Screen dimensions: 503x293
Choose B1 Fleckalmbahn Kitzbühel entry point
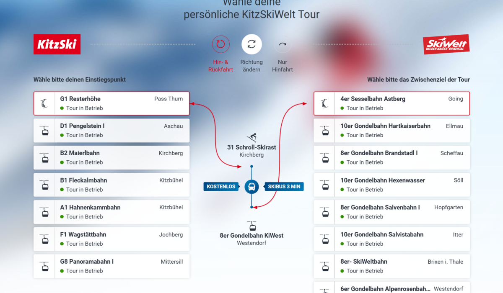click(122, 185)
